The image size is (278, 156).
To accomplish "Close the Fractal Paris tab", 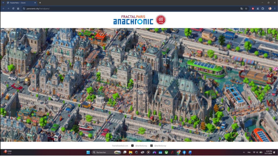I will (x=35, y=3).
